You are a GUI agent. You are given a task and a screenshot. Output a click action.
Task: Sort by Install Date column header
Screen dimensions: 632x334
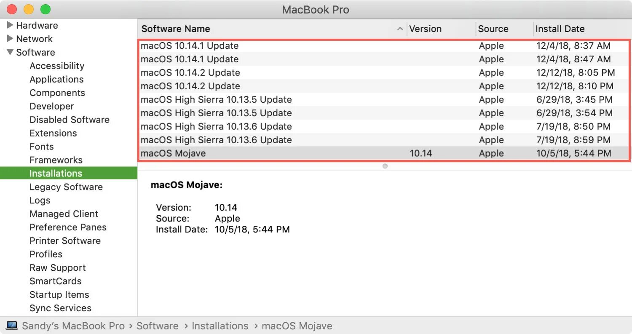pyautogui.click(x=560, y=29)
